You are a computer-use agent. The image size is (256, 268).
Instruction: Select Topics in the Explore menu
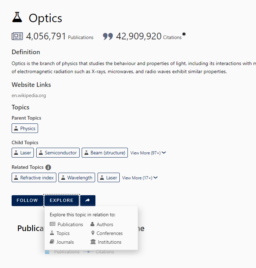[63, 233]
